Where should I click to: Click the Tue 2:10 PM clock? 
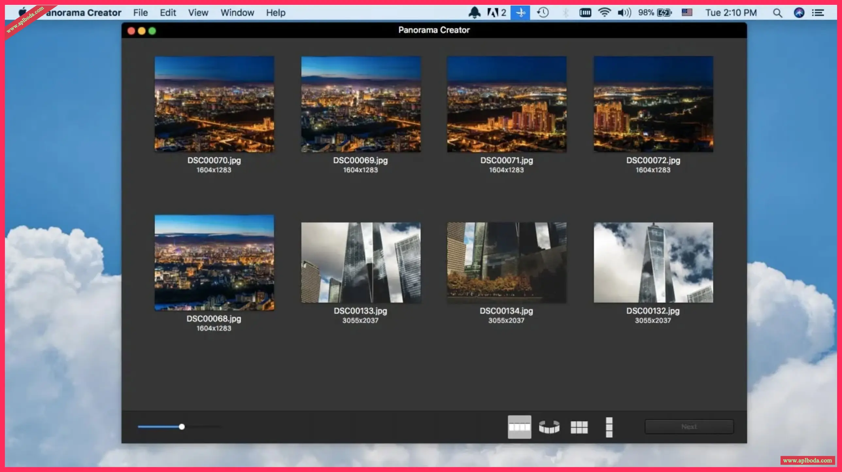coord(731,13)
